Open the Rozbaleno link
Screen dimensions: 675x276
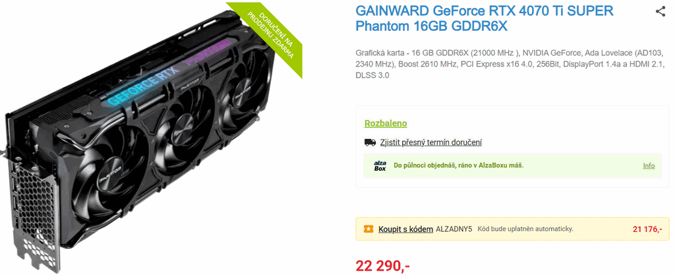point(386,123)
